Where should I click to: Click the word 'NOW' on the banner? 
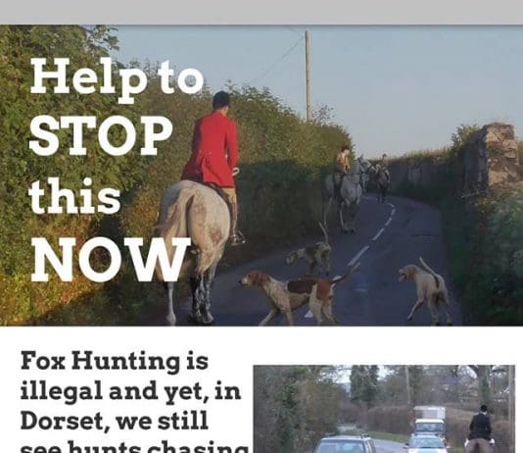pos(111,260)
